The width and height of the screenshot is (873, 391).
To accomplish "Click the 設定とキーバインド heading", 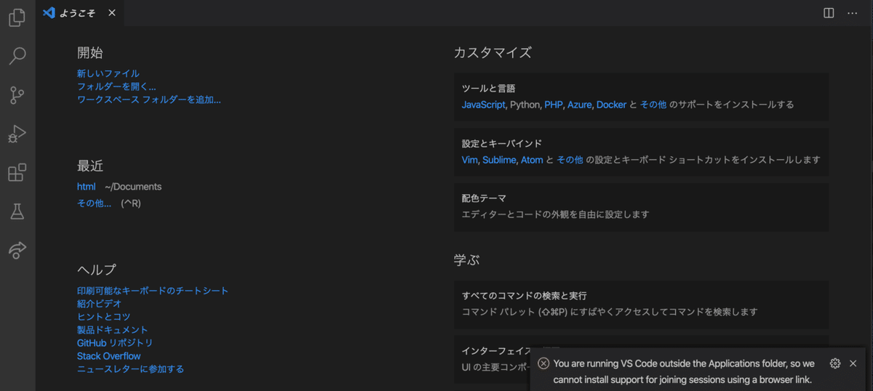I will pos(501,144).
